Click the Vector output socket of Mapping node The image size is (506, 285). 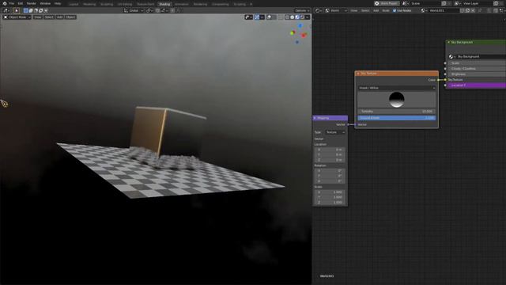point(348,124)
